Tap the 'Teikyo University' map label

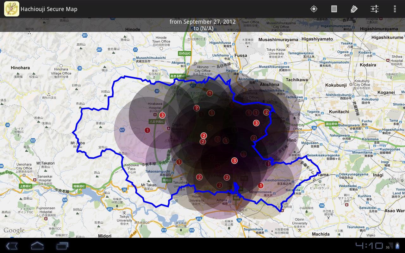point(124,219)
